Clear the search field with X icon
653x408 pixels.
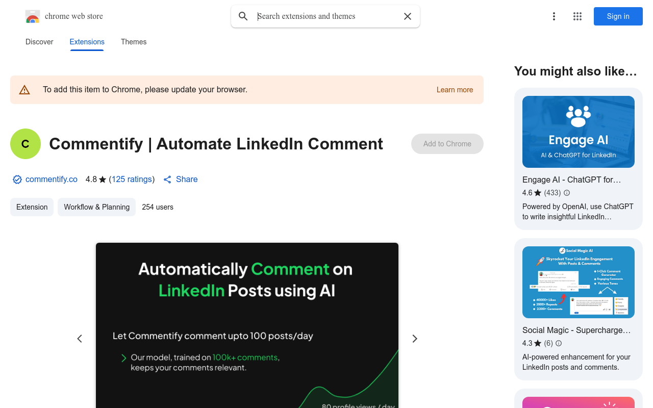(x=408, y=16)
